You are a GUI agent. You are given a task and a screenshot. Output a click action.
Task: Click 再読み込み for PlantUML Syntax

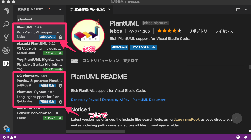point(47,102)
